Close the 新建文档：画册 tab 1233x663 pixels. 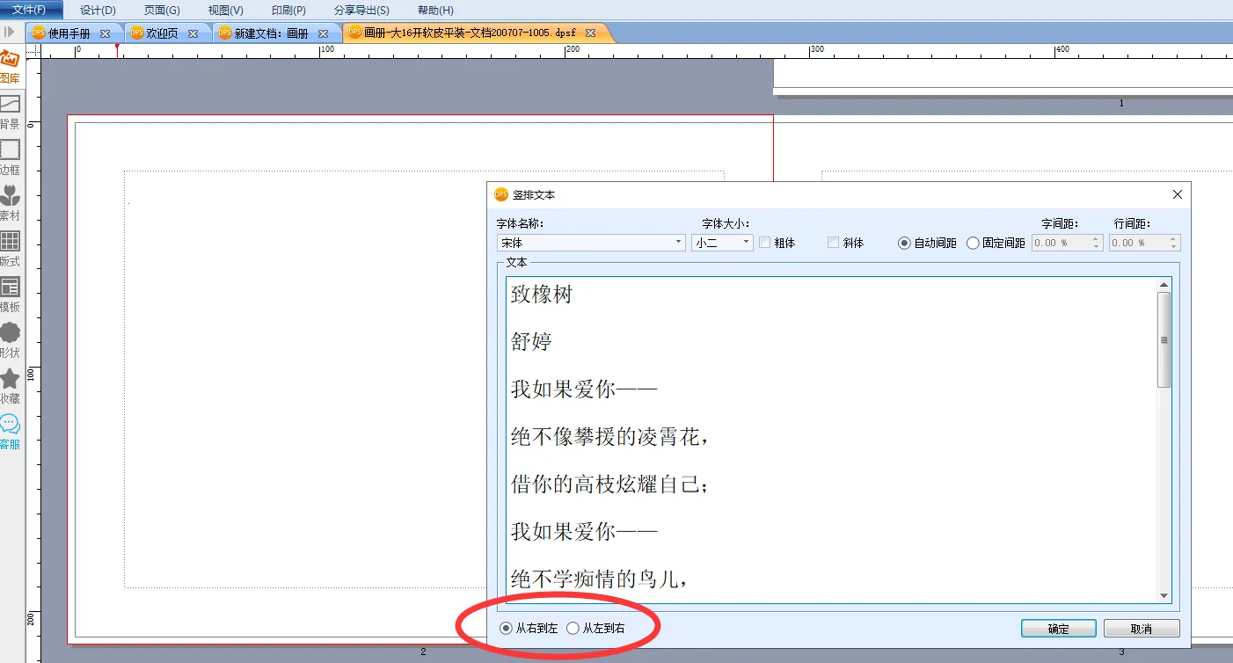click(x=324, y=33)
